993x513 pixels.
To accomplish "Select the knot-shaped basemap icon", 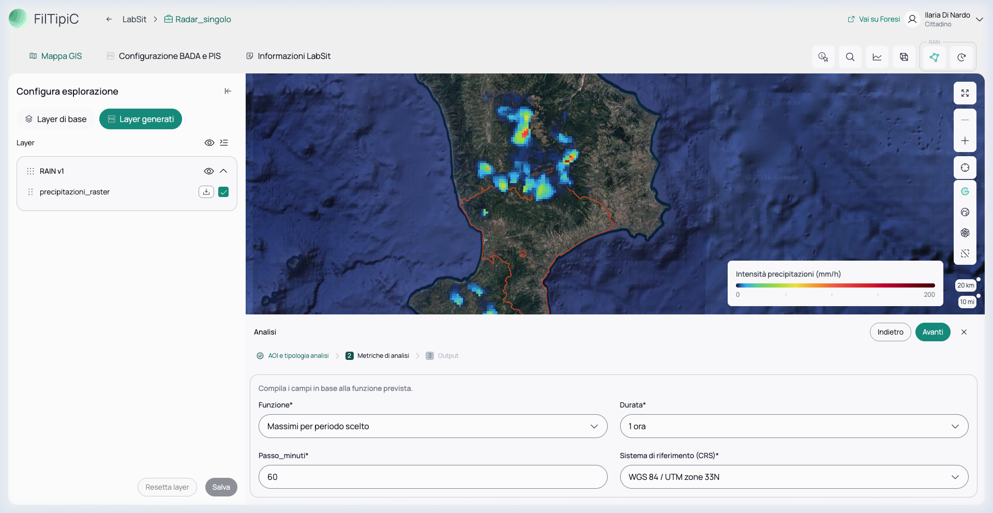I will pyautogui.click(x=965, y=233).
